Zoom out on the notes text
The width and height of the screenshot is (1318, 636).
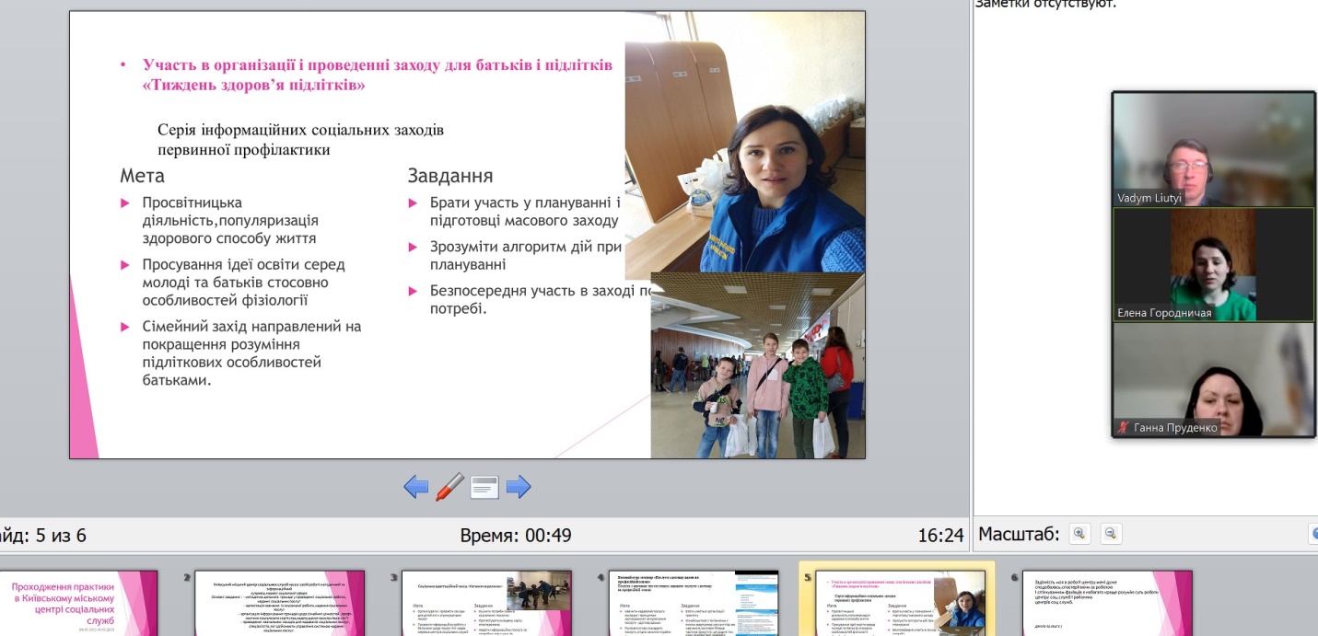(x=1111, y=534)
